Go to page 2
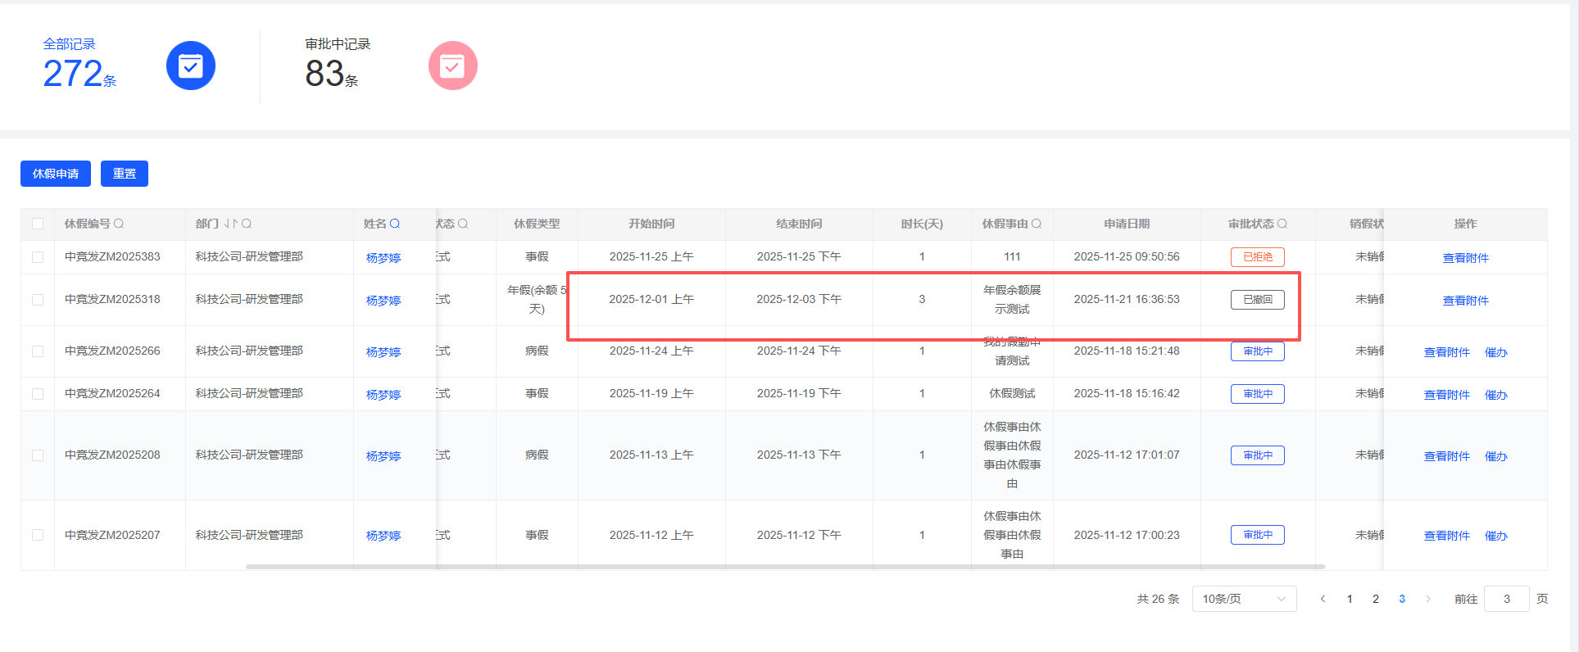This screenshot has height=652, width=1579. pos(1376,599)
